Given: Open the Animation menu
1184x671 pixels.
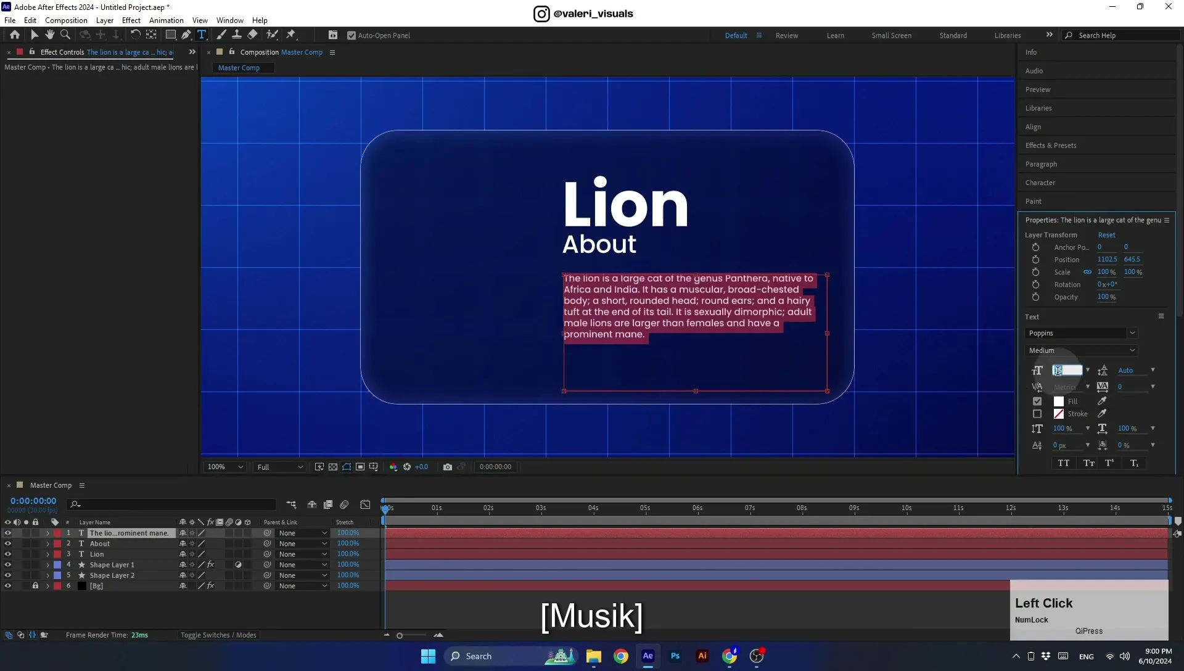Looking at the screenshot, I should click(166, 20).
